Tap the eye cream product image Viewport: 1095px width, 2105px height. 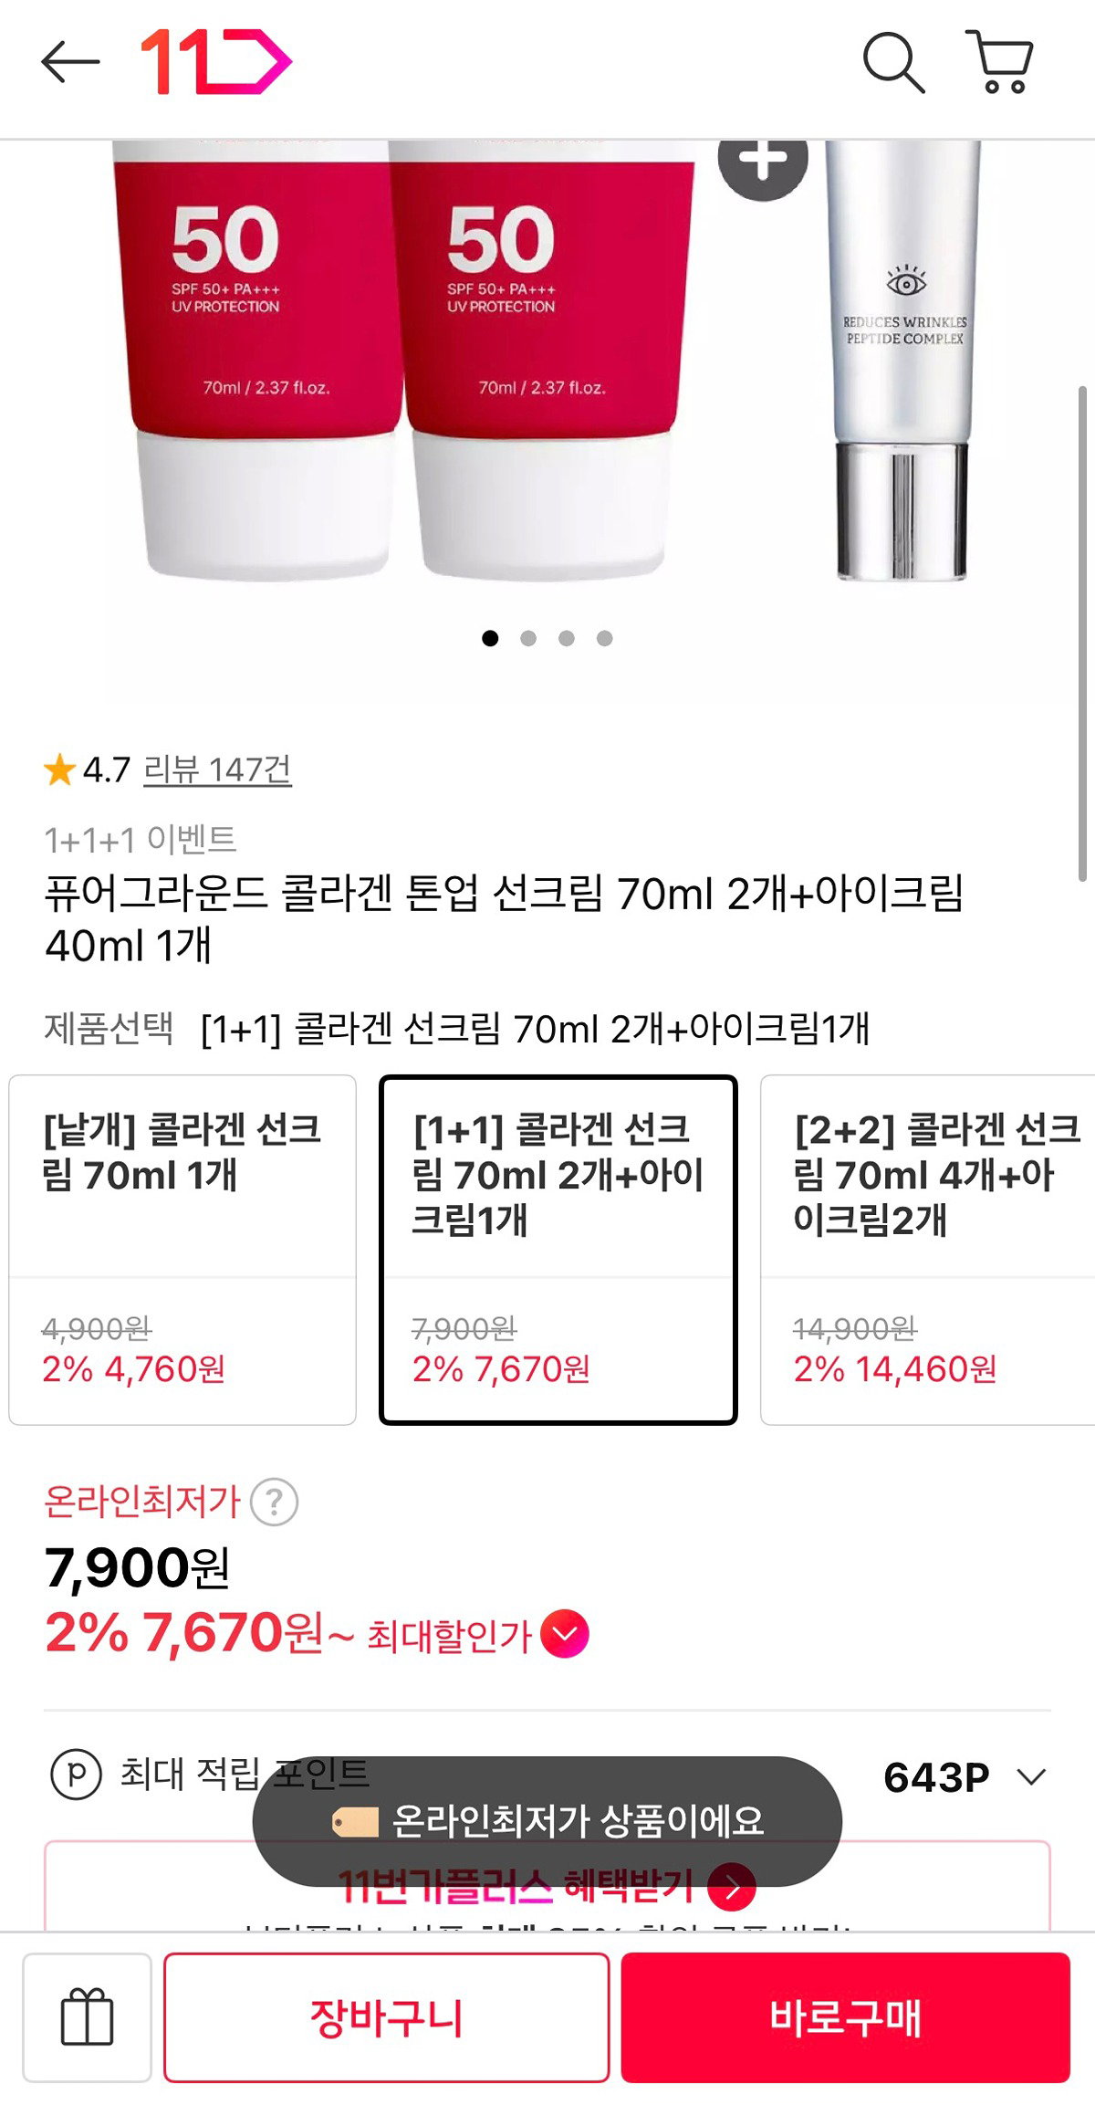[903, 361]
